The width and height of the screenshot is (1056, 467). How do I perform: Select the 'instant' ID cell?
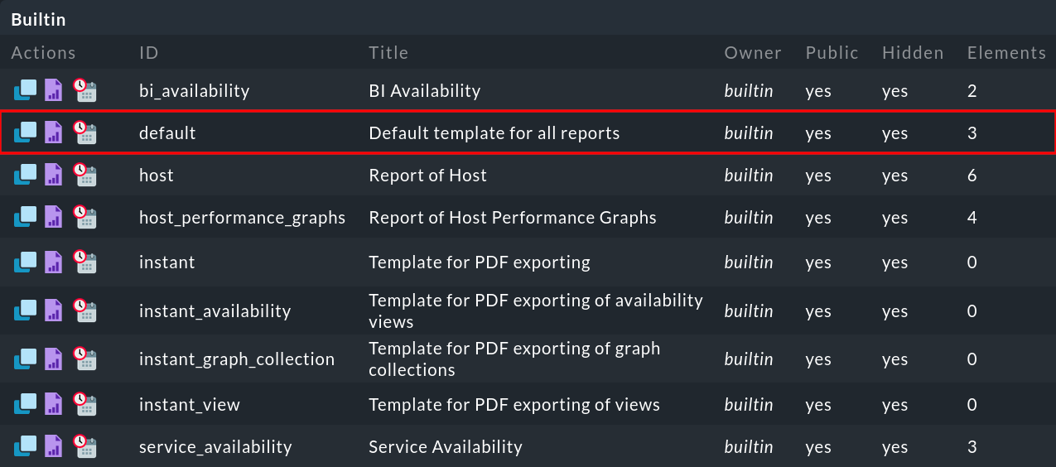(x=167, y=262)
